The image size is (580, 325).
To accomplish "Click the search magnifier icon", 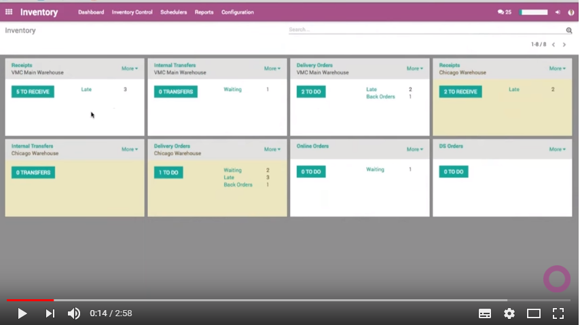I will click(x=569, y=31).
